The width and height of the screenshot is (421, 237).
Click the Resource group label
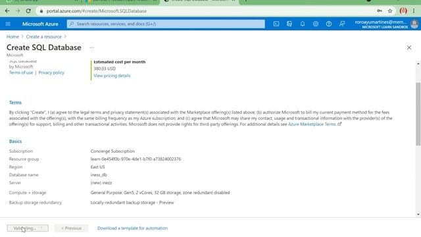tap(24, 159)
